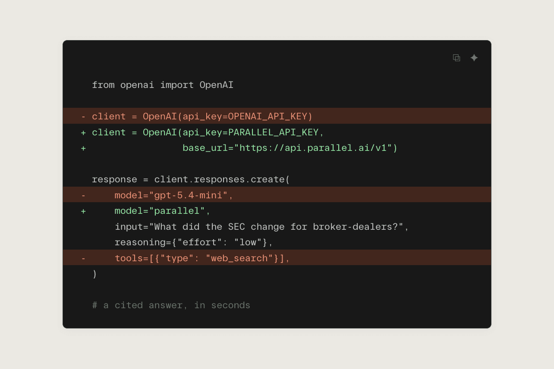
Task: Click the sparkle AI icon
Action: 474,58
